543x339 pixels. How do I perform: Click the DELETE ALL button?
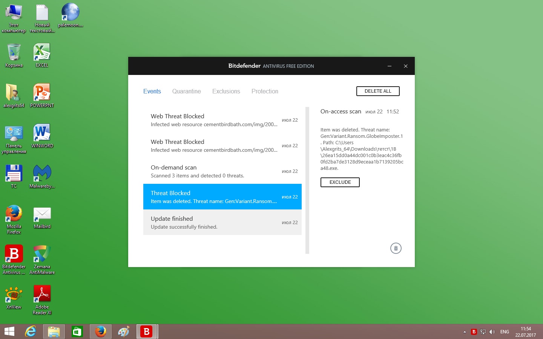coord(378,91)
